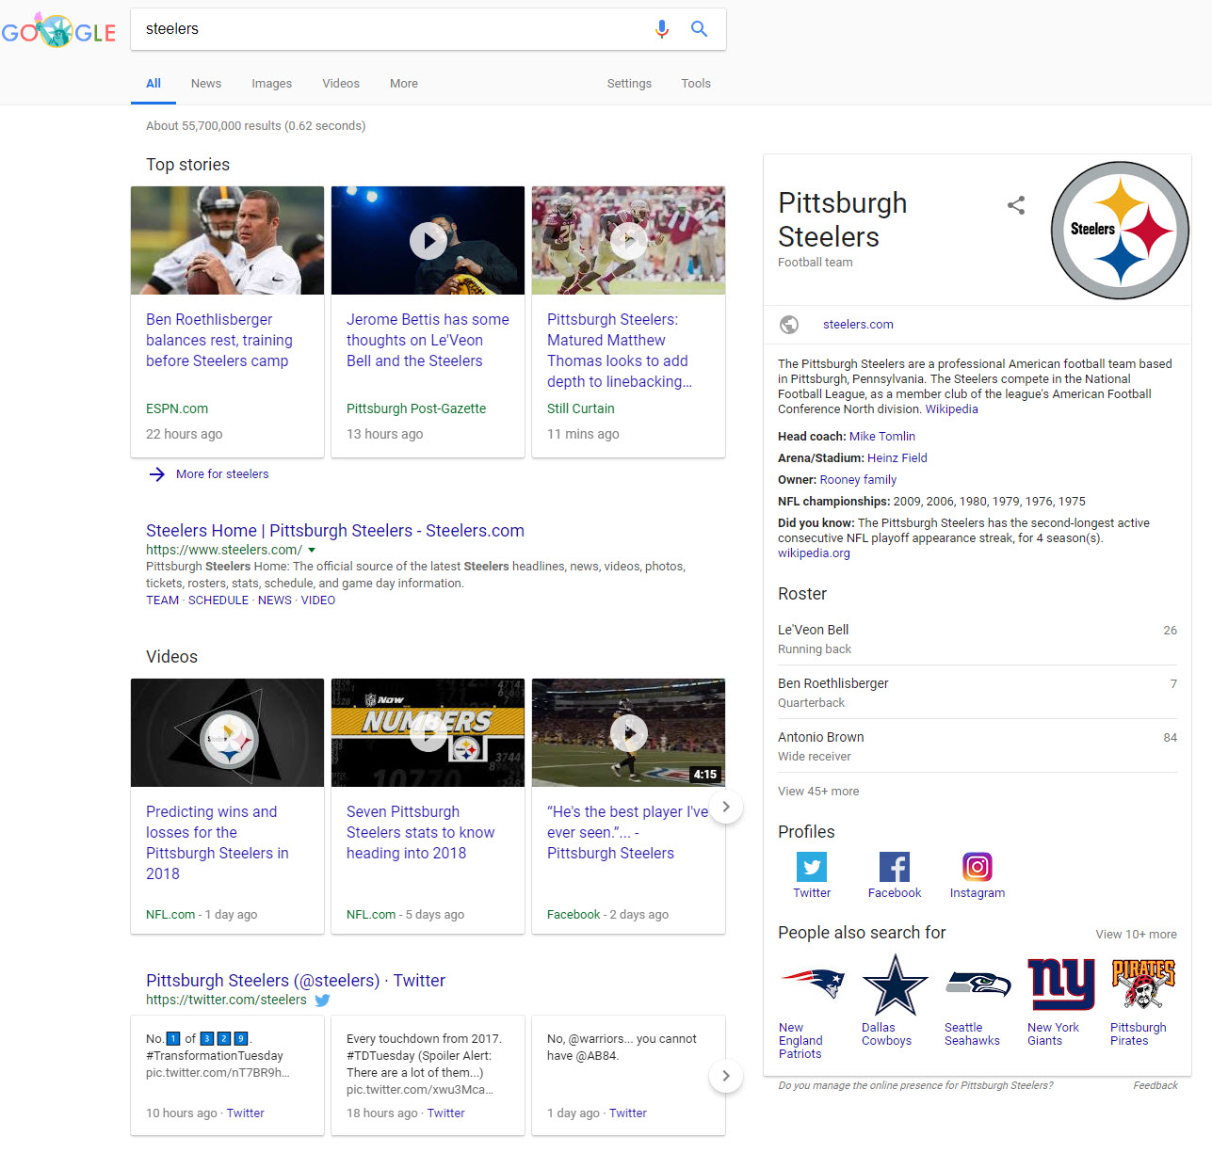Open the Twitter profile icon
The image size is (1212, 1153).
pyautogui.click(x=811, y=867)
